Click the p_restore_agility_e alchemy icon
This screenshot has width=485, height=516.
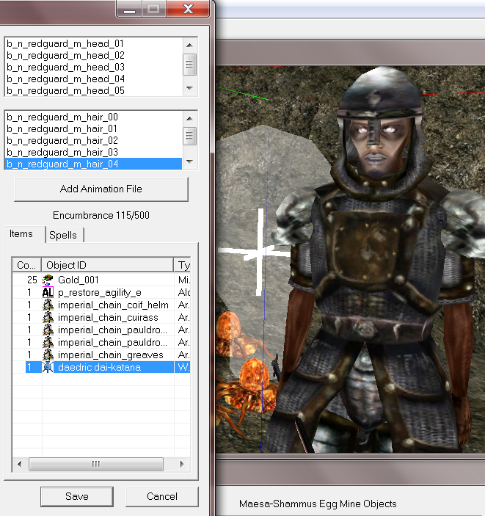pyautogui.click(x=48, y=292)
